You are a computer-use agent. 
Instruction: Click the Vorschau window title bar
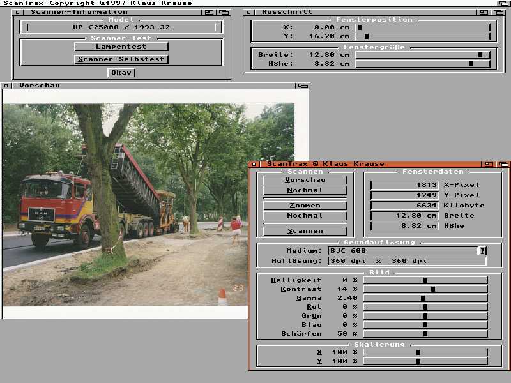pyautogui.click(x=153, y=86)
